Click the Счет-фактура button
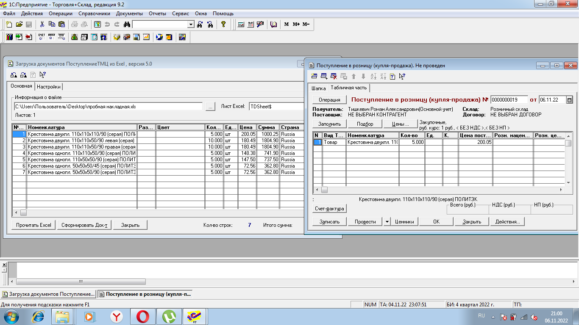 click(329, 209)
